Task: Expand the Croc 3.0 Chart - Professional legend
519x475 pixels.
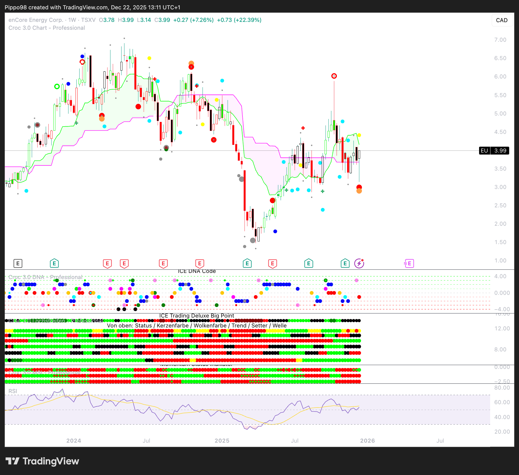Action: point(47,28)
